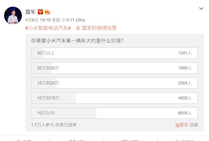Open 雷军's profile avatar picture

coord(13,15)
